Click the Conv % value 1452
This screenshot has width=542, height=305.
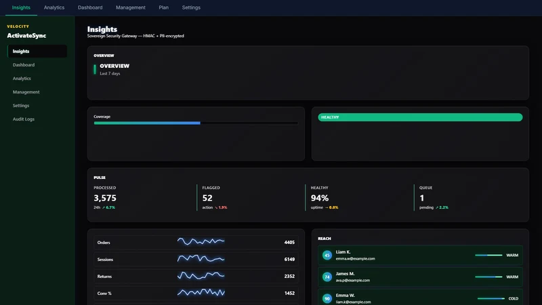point(289,293)
